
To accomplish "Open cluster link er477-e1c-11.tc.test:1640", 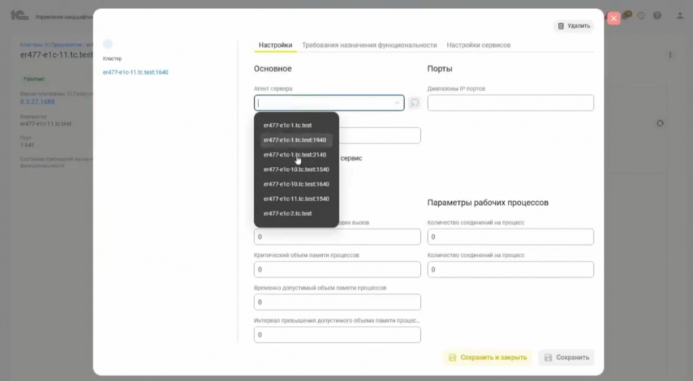I will click(x=135, y=72).
